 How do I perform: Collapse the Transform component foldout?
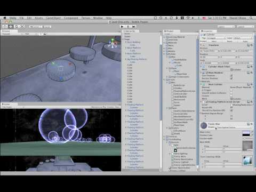(x=202, y=45)
